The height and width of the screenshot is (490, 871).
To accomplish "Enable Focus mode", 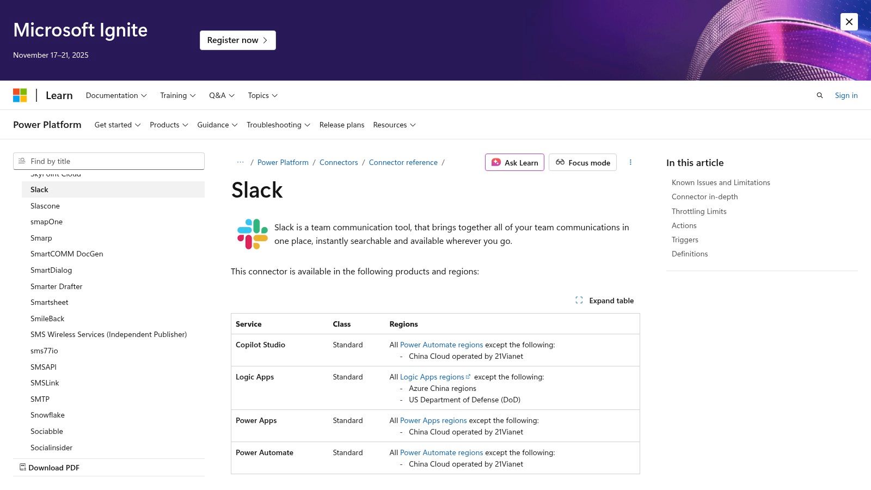I will (582, 162).
